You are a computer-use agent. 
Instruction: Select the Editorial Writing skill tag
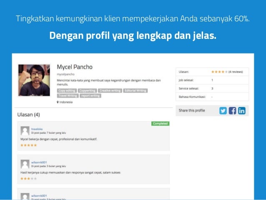(x=136, y=91)
